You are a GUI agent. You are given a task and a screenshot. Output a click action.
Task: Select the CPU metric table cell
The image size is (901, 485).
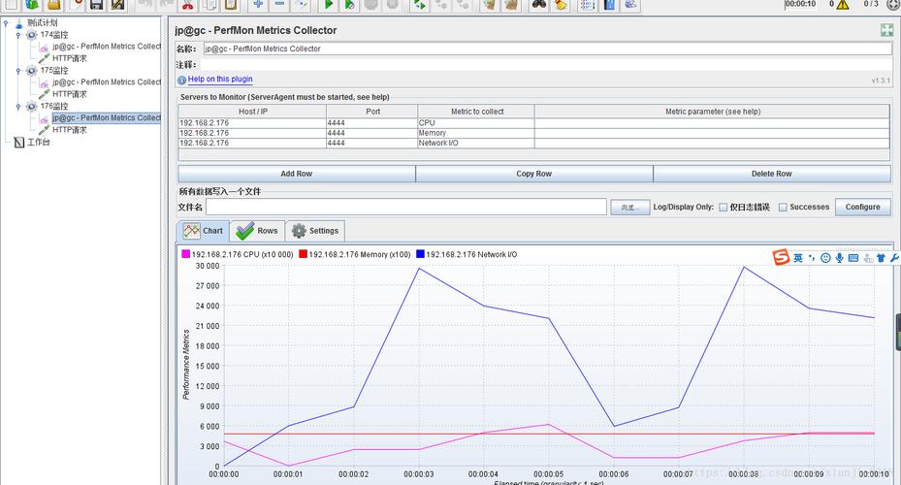point(476,123)
